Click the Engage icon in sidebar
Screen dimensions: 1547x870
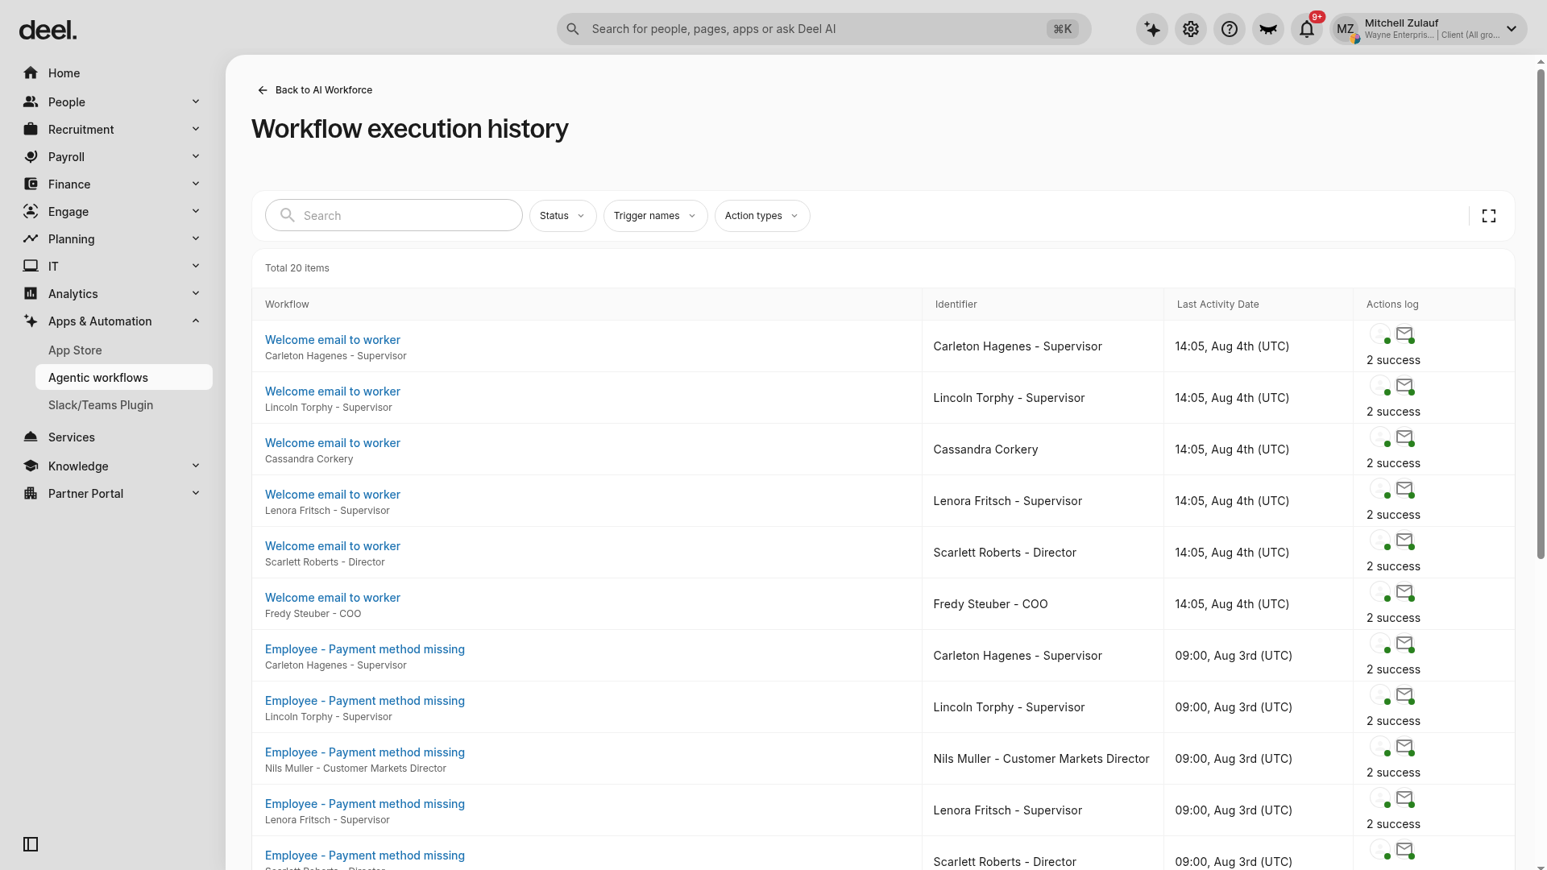click(31, 212)
